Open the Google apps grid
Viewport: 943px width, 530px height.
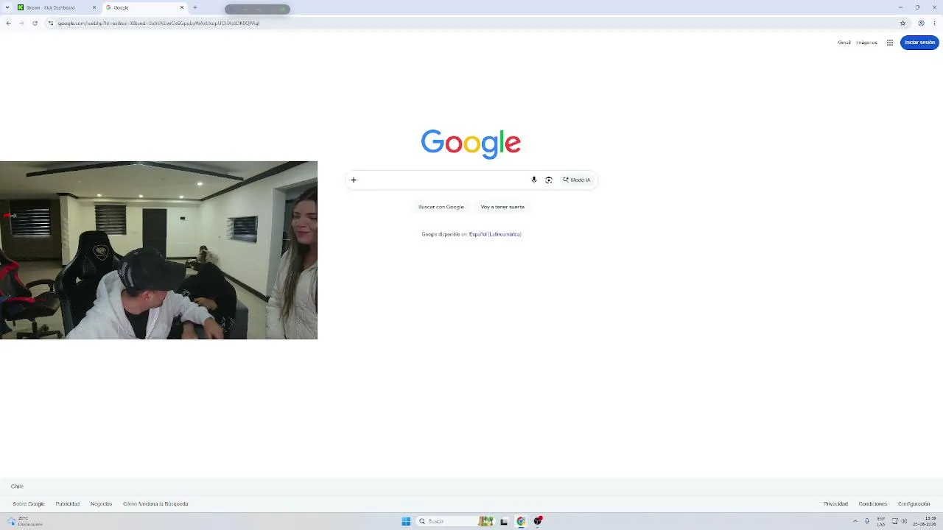(890, 43)
